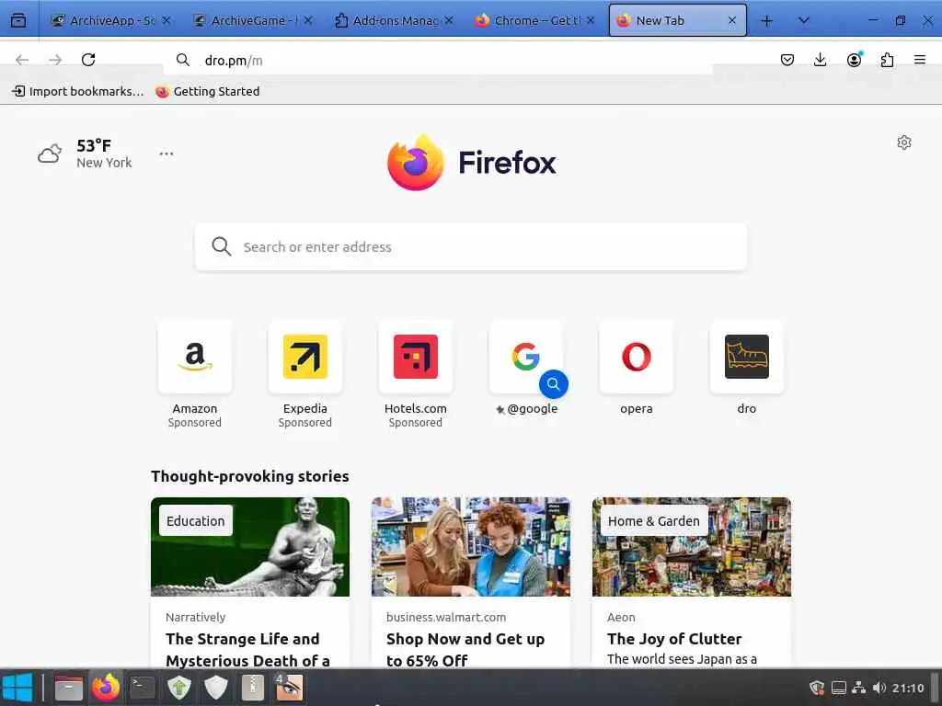Open weather widget three-dots menu
Image resolution: width=942 pixels, height=706 pixels.
pos(167,154)
